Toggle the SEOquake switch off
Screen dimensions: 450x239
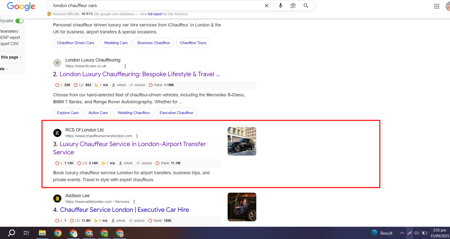coord(19,21)
